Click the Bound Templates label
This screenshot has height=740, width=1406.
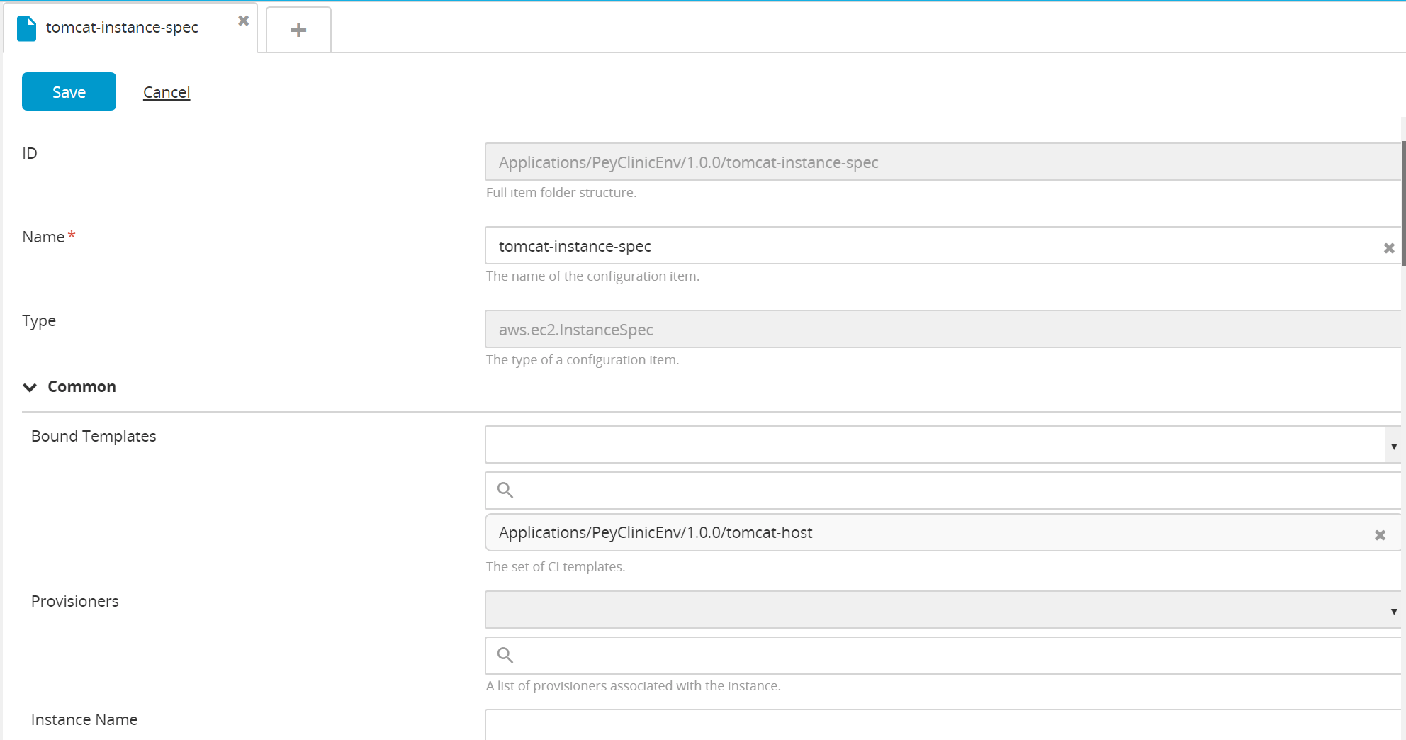[x=94, y=436]
